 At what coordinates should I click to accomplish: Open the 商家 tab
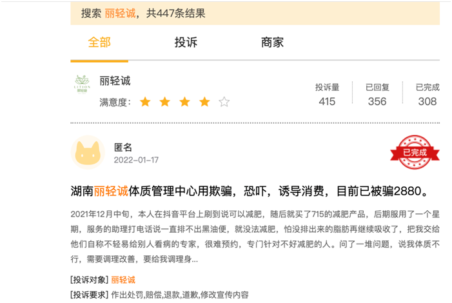tap(272, 43)
